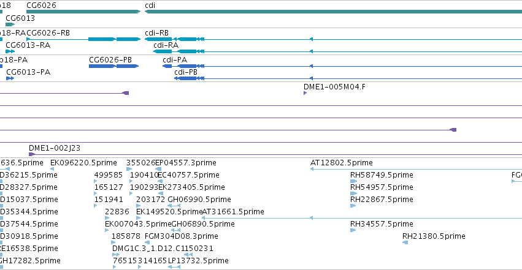Image resolution: width=522 pixels, height=270 pixels.
Task: Click the 203172 EST label
Action: pos(150,200)
